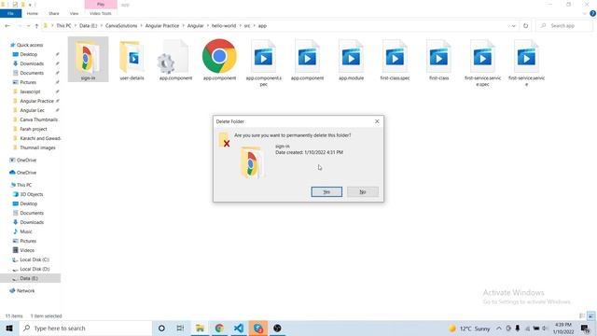
Task: Navigate to src in breadcrumb
Action: (x=246, y=26)
